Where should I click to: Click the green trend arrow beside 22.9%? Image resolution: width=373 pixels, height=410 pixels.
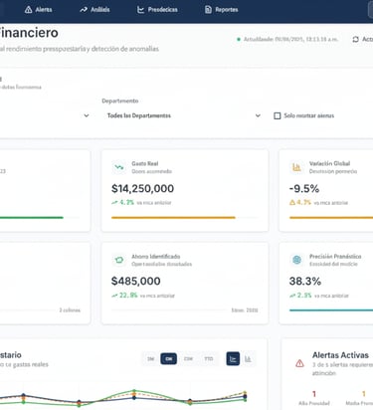[x=114, y=296]
